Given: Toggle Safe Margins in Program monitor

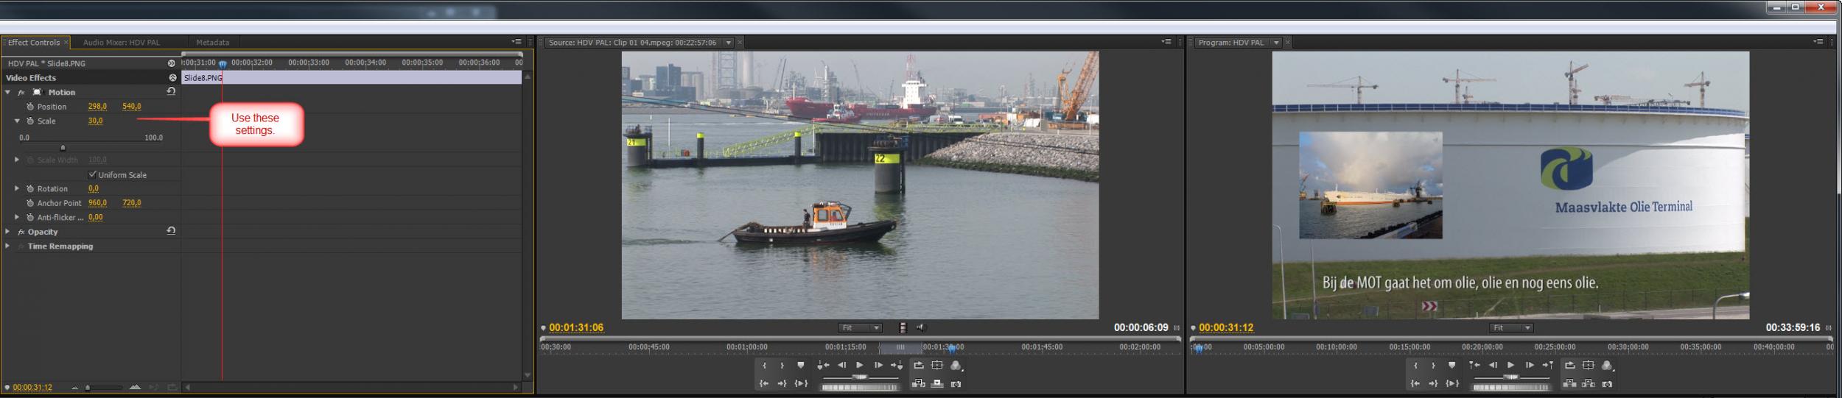Looking at the screenshot, I should tap(1588, 366).
